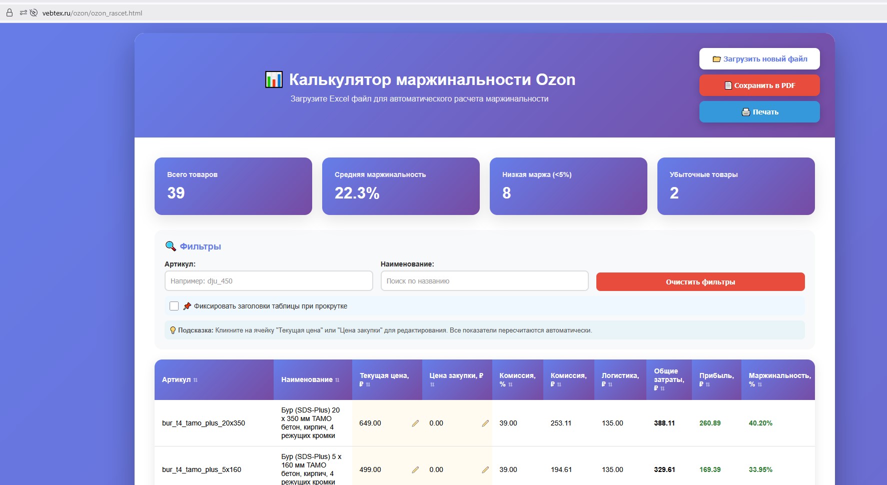Click the pencil icon to edit purchase price of bur_t4_tamo_plus_20x350
This screenshot has height=485, width=887.
486,423
